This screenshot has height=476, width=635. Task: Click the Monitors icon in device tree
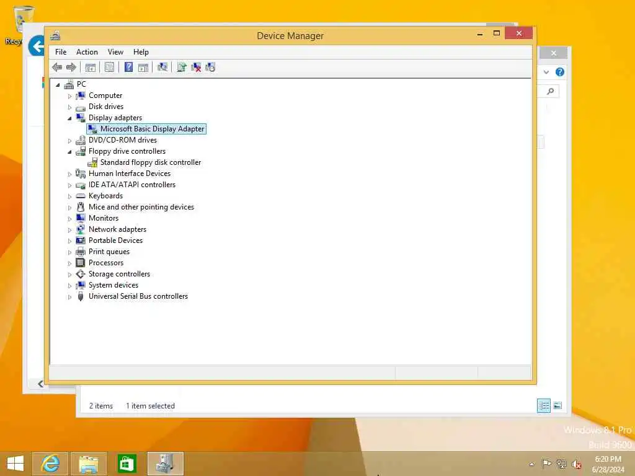(81, 218)
